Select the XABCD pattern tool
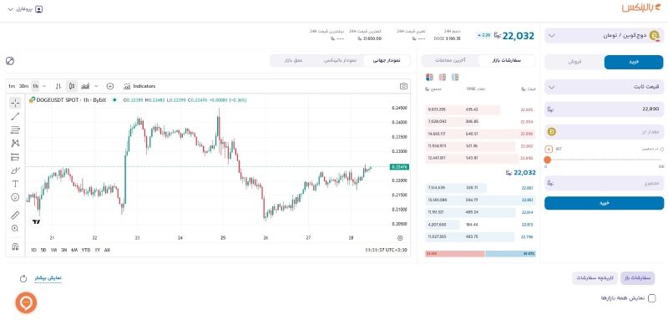The height and width of the screenshot is (320, 668). point(15,143)
